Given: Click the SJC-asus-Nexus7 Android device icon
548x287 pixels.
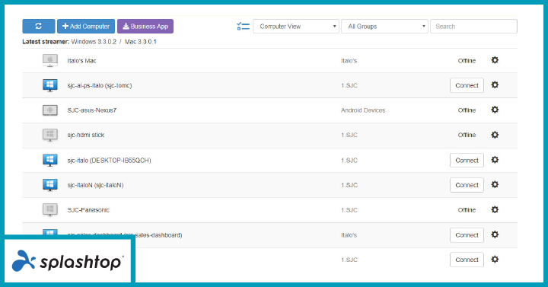Looking at the screenshot, I should (x=50, y=110).
